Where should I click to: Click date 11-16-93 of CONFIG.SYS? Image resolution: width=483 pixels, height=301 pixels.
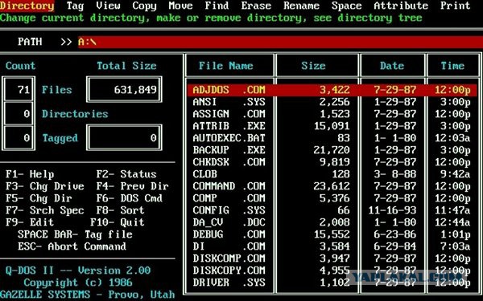coord(392,210)
